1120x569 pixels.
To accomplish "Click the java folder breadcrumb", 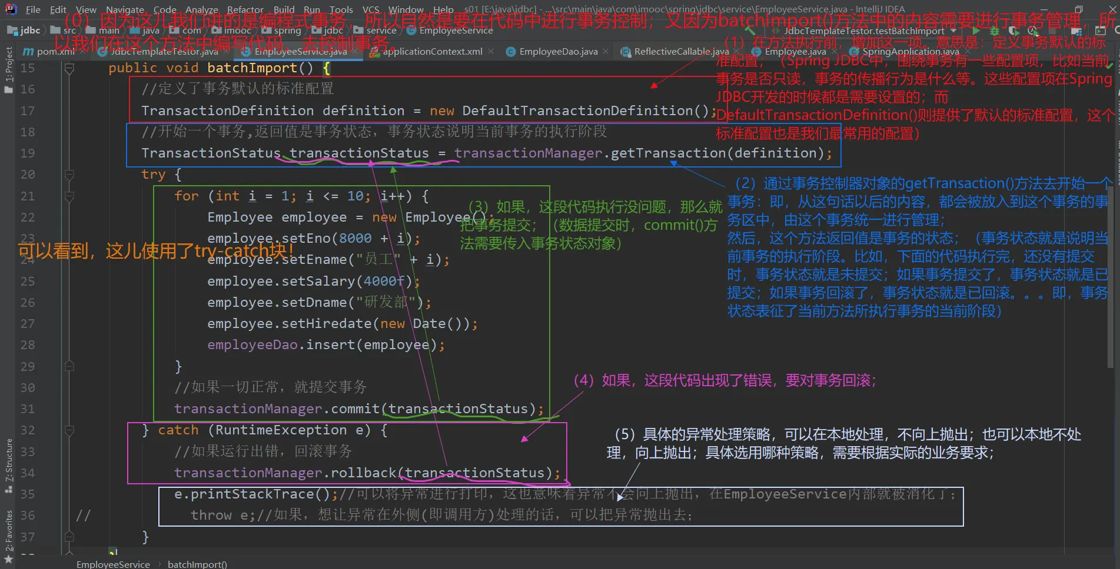I will tap(145, 31).
